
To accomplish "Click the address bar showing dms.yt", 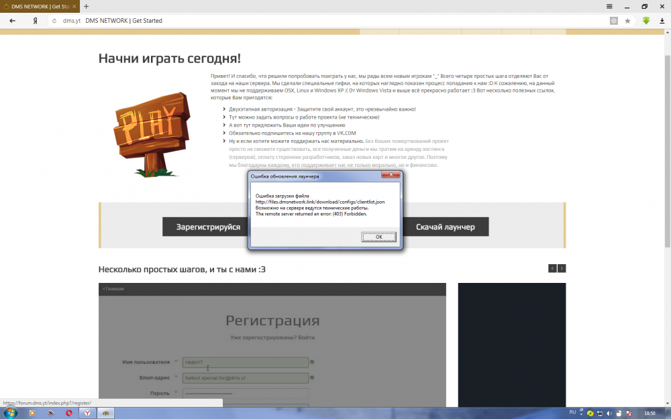I will (x=335, y=21).
